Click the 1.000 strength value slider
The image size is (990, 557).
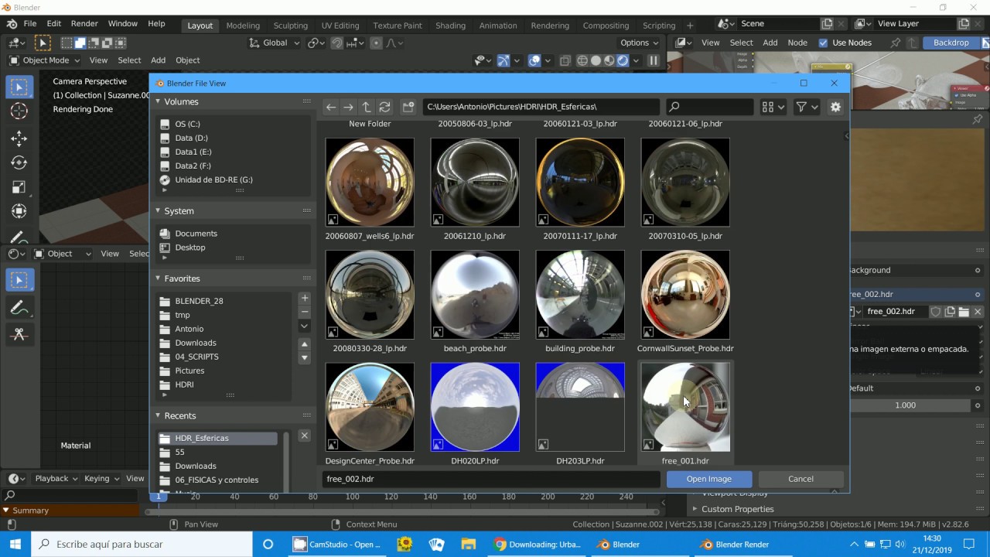click(x=905, y=405)
